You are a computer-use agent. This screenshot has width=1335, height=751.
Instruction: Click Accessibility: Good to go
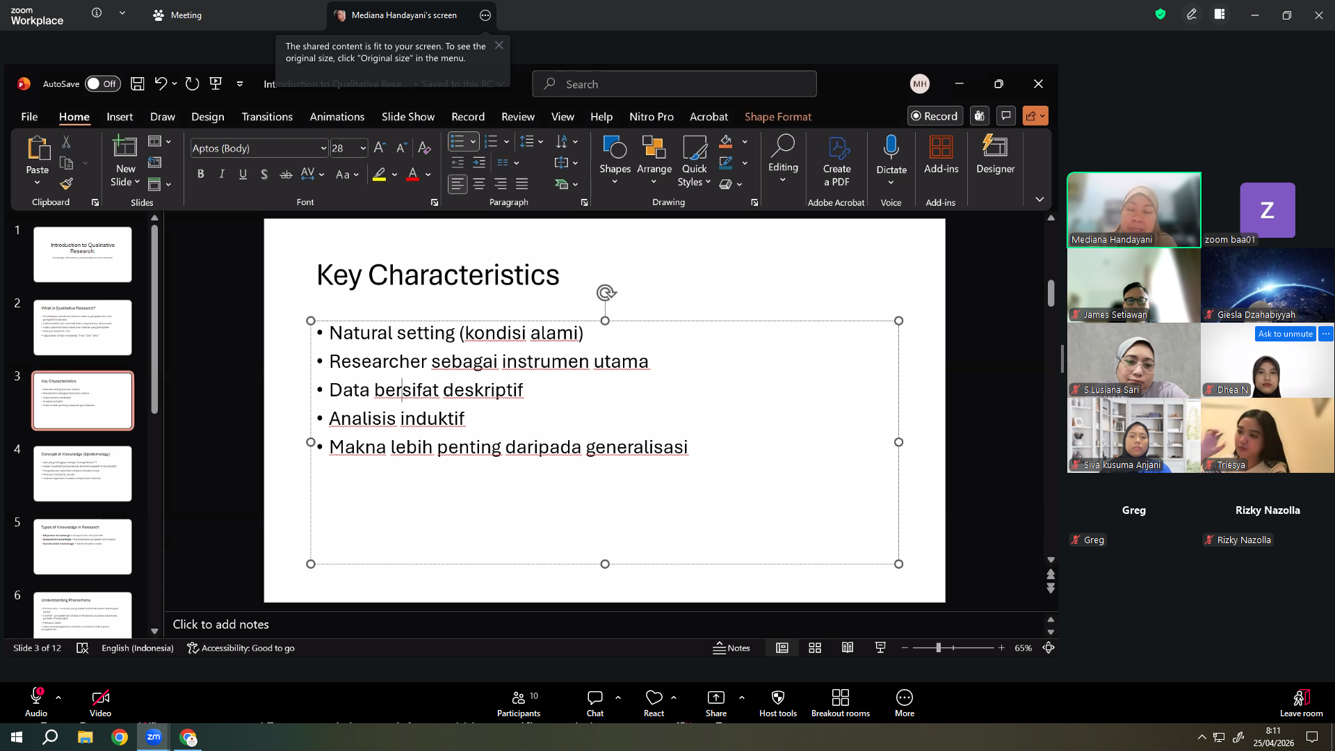(241, 648)
